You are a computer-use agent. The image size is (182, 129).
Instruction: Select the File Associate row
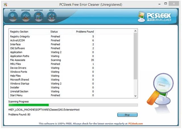pyautogui.click(x=71, y=60)
